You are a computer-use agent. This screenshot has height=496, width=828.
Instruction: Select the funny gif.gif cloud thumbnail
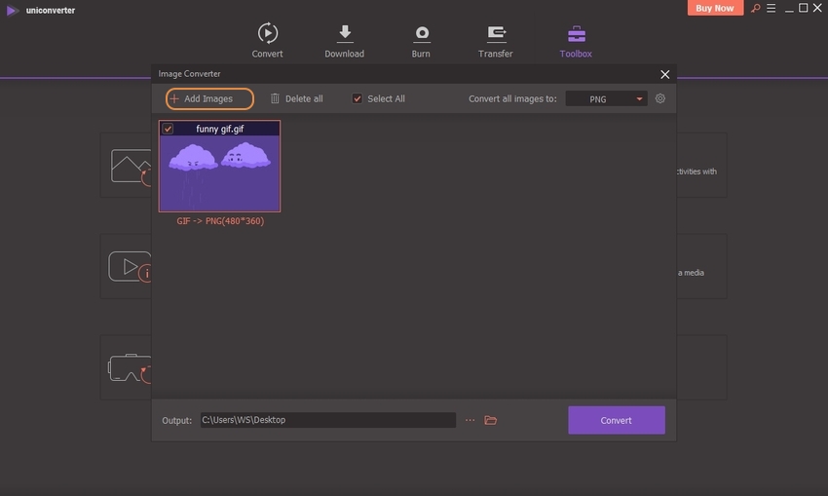[220, 172]
